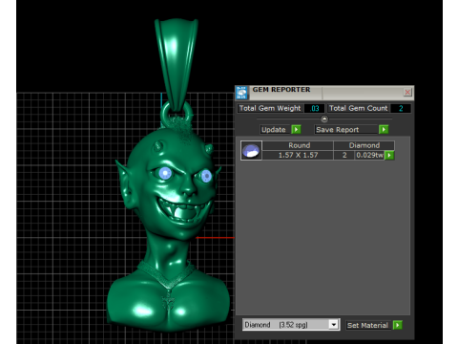Click green arrow beside Set Material
Screen dimensions: 458x344
click(397, 325)
